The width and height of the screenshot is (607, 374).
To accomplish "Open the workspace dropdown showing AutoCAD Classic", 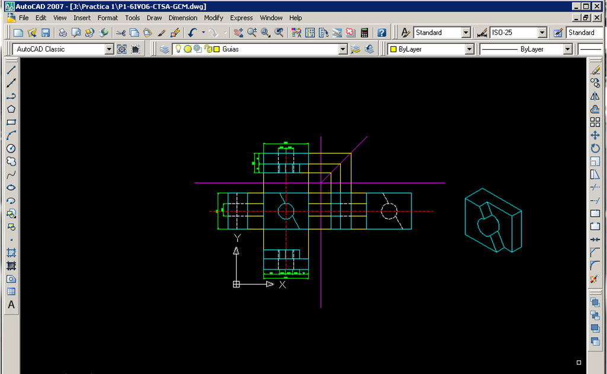I will point(108,49).
